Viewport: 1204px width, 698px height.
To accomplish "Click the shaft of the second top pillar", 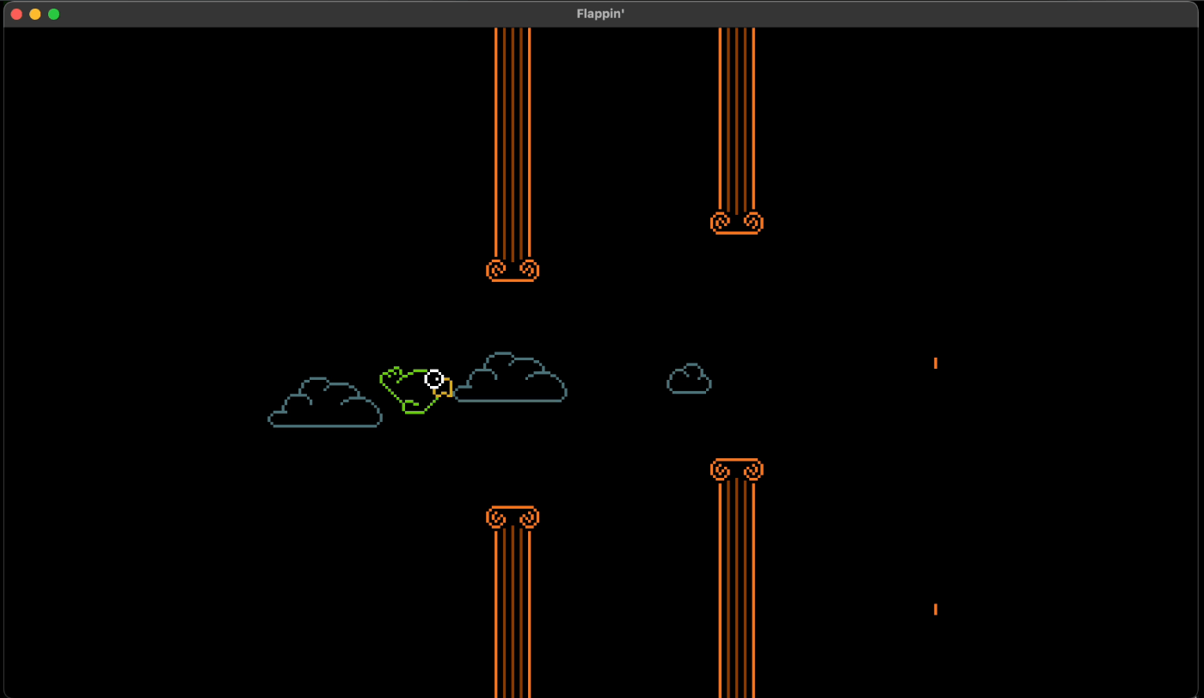I will tap(737, 119).
